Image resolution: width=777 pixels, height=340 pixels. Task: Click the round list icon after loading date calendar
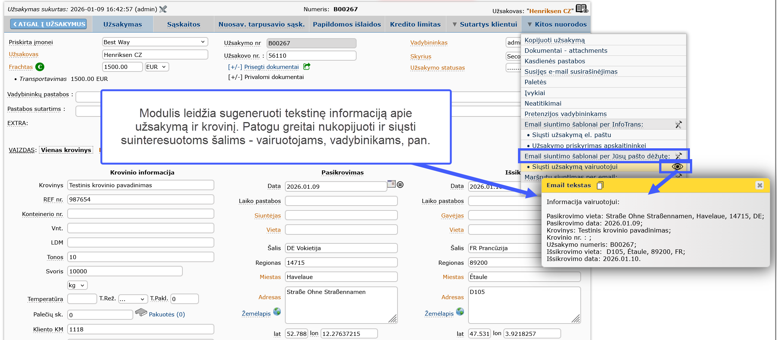coord(400,185)
